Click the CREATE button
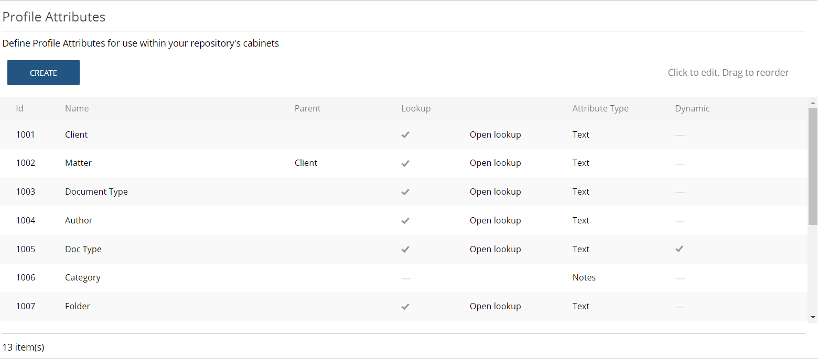Image resolution: width=818 pixels, height=360 pixels. point(44,73)
